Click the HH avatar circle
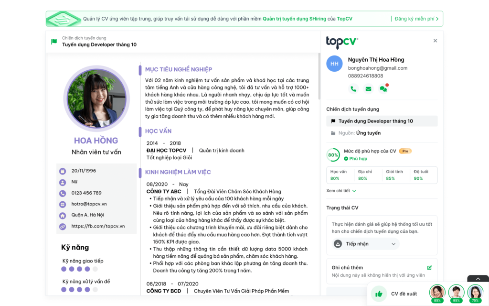 334,64
